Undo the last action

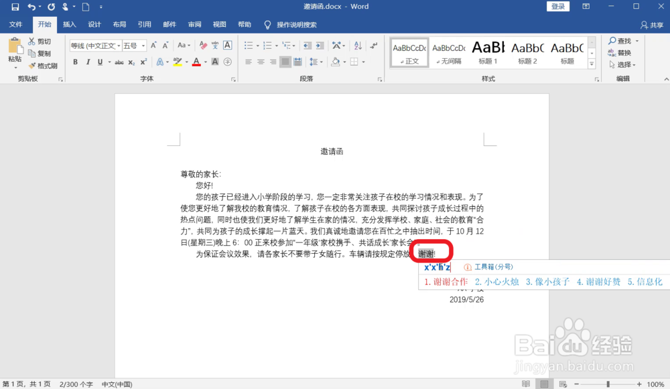coord(31,7)
